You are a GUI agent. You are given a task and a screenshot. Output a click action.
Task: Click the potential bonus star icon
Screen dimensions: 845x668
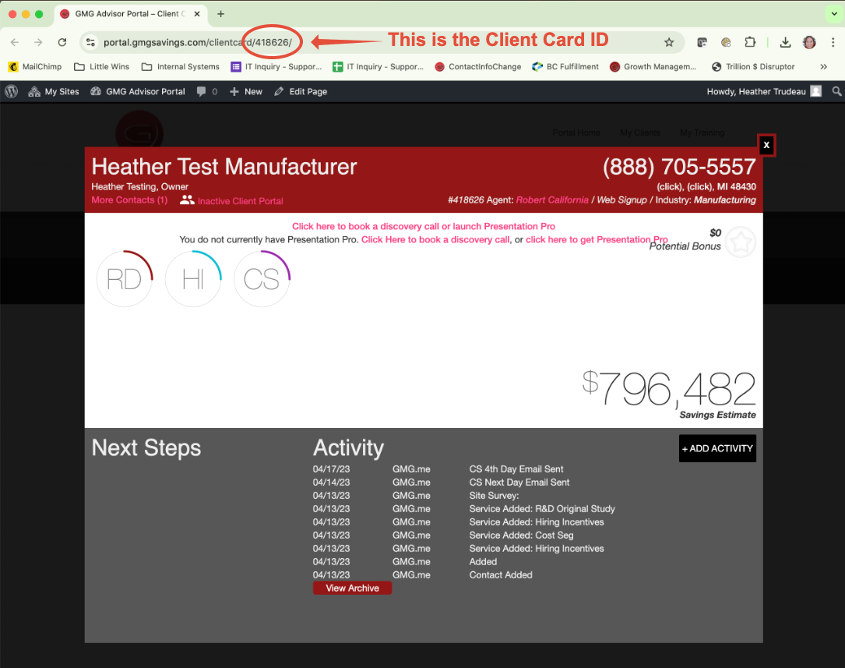pyautogui.click(x=741, y=242)
